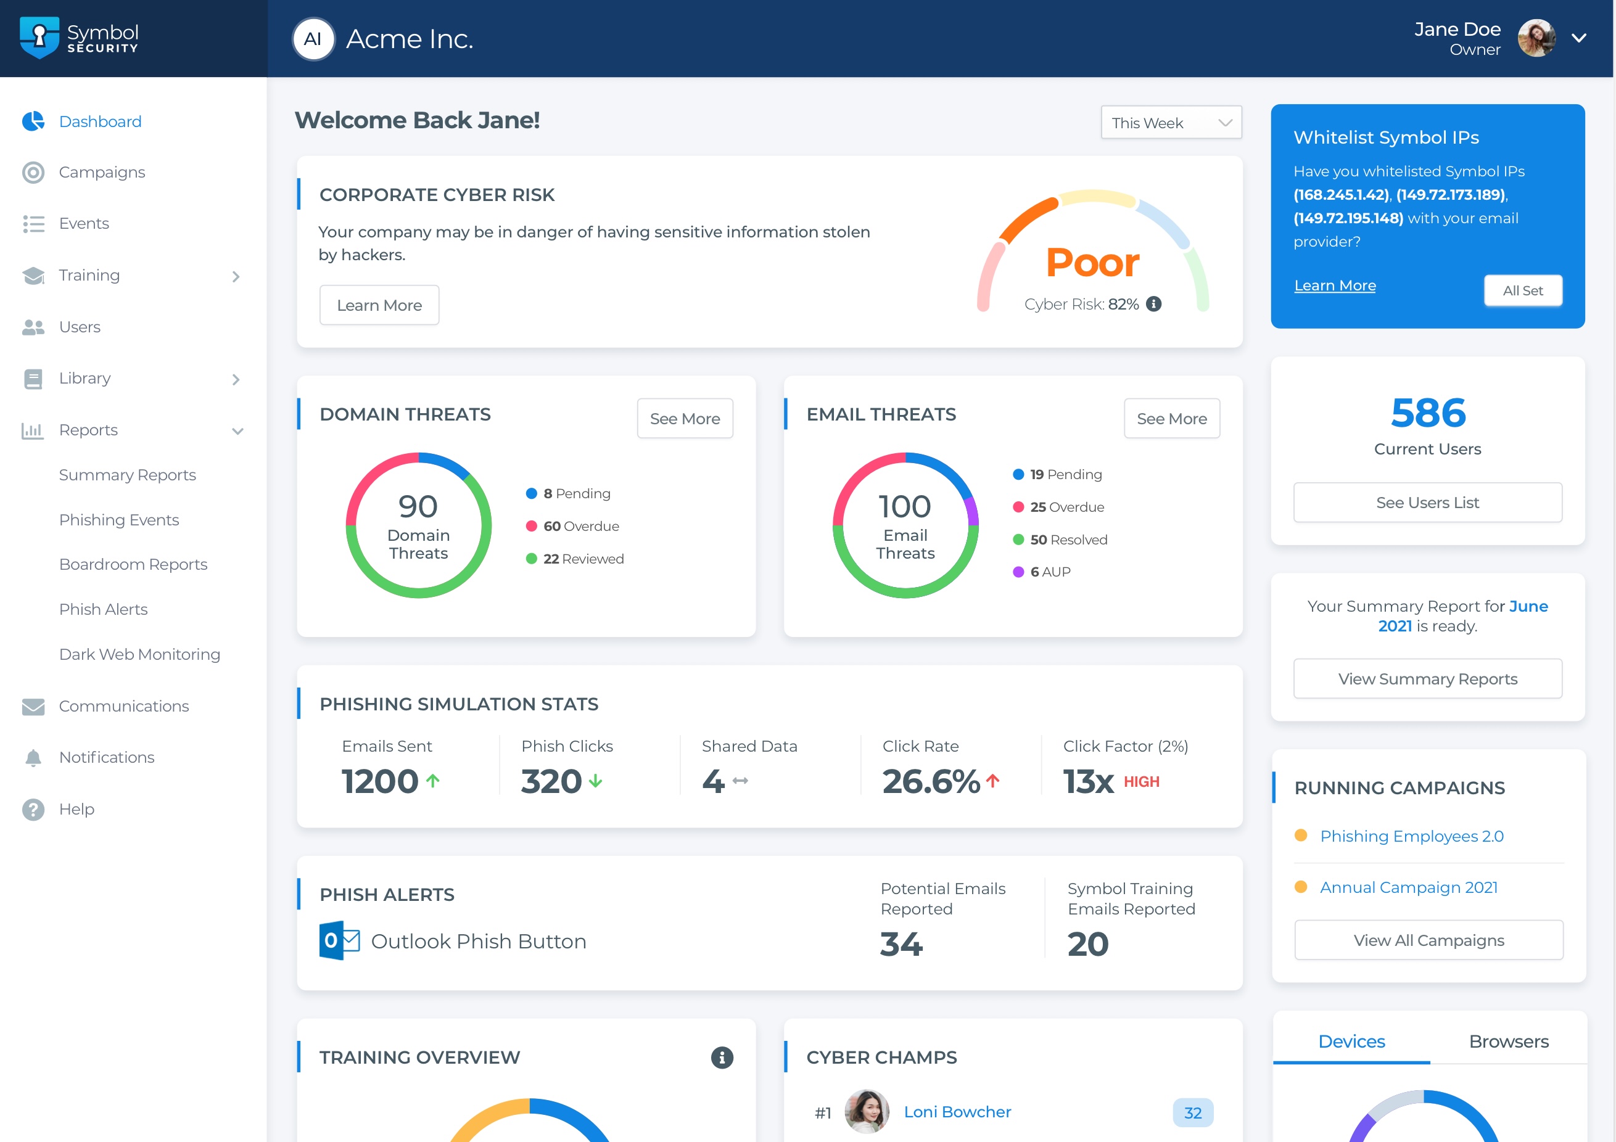Image resolution: width=1616 pixels, height=1142 pixels.
Task: Click Loni Bowcher's score badge 32
Action: coord(1193,1112)
